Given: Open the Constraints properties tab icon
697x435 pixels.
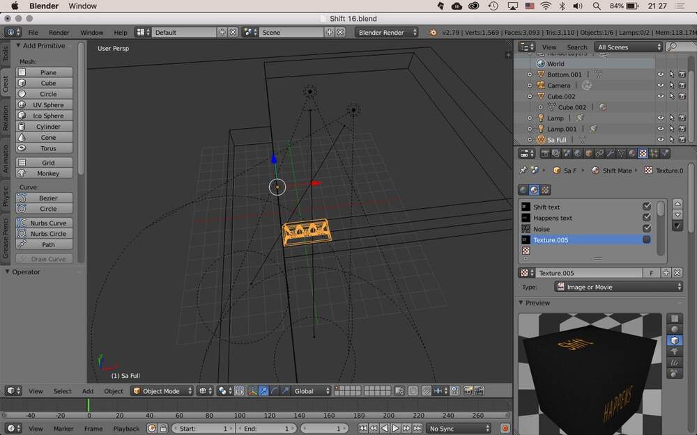Looking at the screenshot, I should point(599,154).
